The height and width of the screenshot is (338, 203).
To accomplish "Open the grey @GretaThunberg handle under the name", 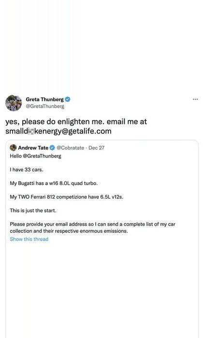I will click(45, 106).
